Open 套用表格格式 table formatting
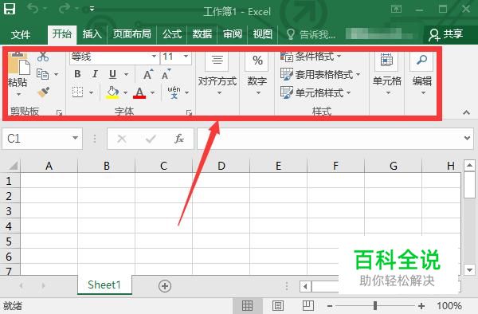This screenshot has width=478, height=314. pos(320,74)
